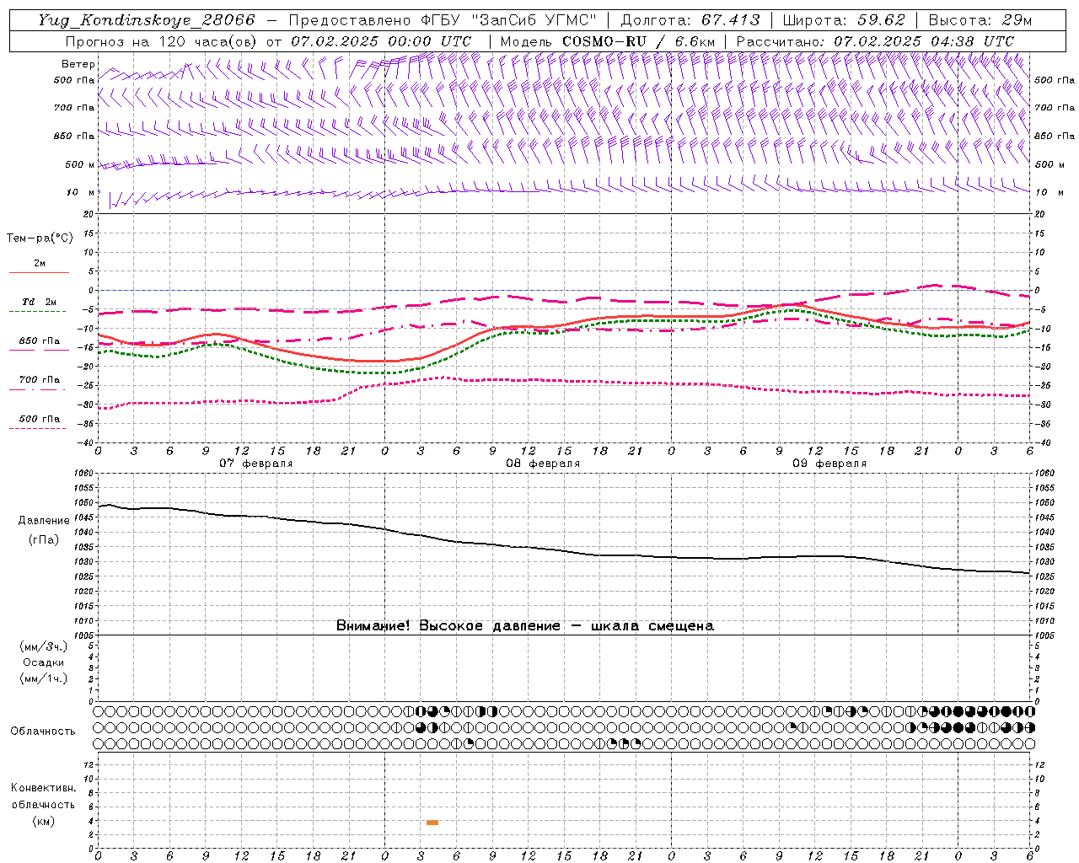The width and height of the screenshot is (1079, 863).
Task: Click the Давление axis label
Action: pos(44,521)
